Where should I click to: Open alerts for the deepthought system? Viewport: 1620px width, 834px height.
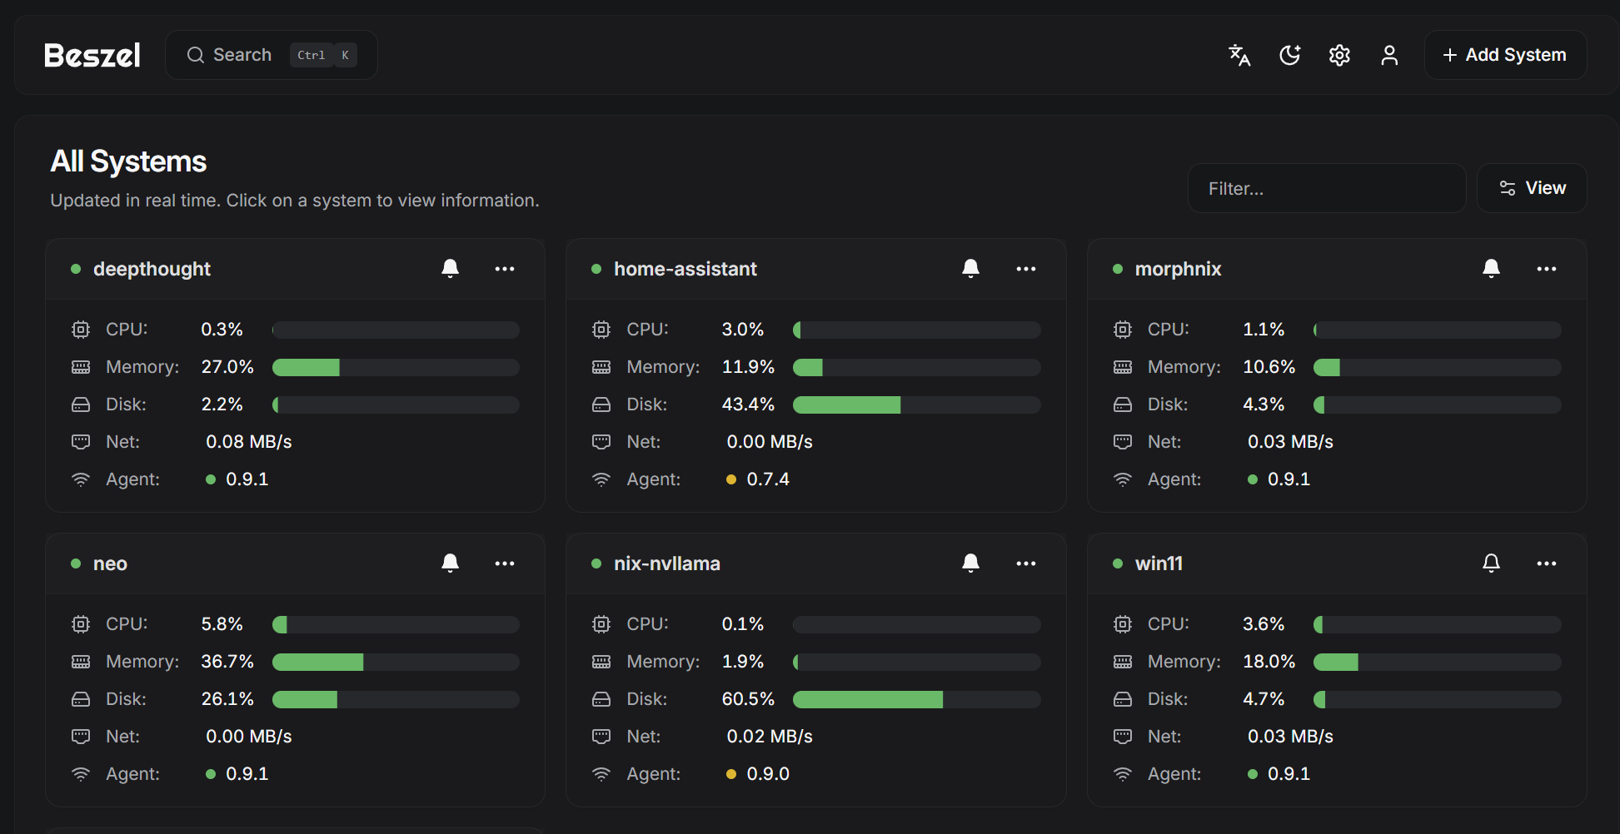click(x=450, y=269)
